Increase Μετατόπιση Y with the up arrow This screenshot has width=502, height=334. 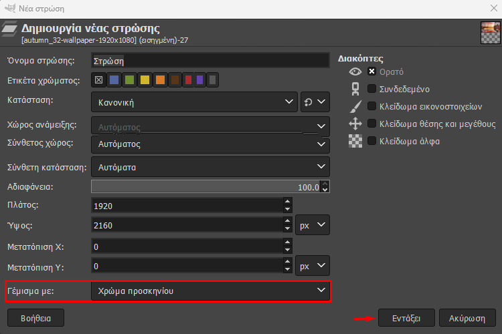[288, 261]
